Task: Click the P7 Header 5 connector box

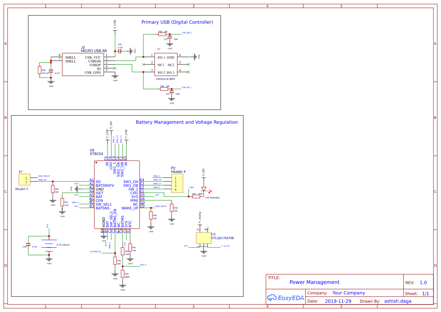Action: point(25,180)
